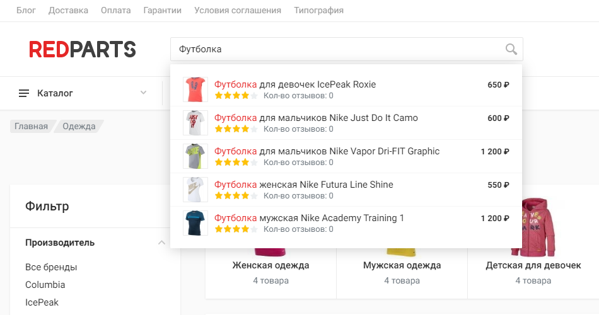Open Условия соглашения menu item
This screenshot has height=315, width=599.
(x=238, y=10)
